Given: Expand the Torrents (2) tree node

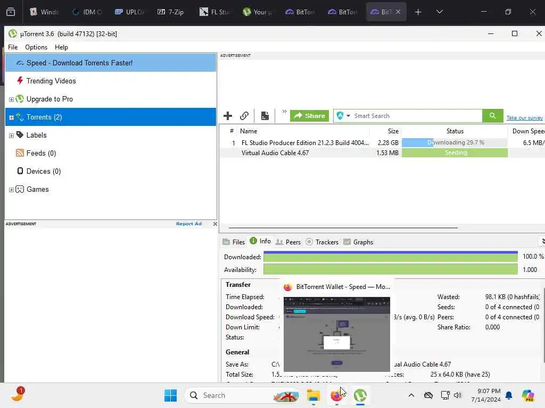Looking at the screenshot, I should (11, 117).
